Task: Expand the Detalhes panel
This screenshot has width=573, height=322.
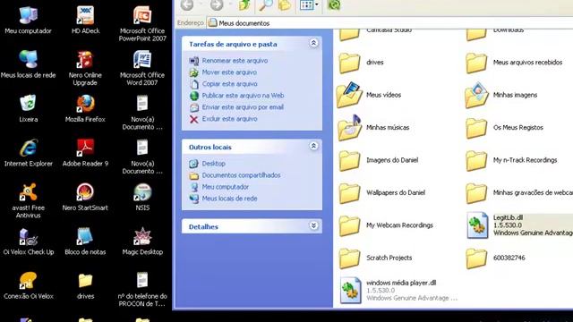Action: pyautogui.click(x=313, y=226)
